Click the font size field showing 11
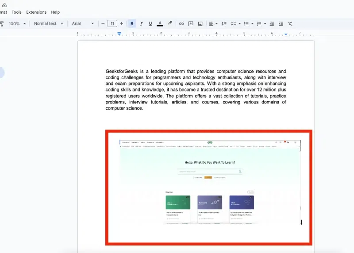354x253 pixels. 112,23
